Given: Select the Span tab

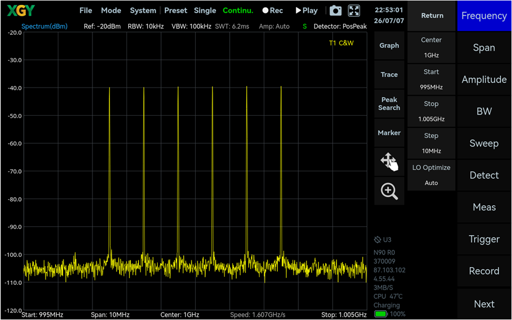Looking at the screenshot, I should tap(484, 48).
